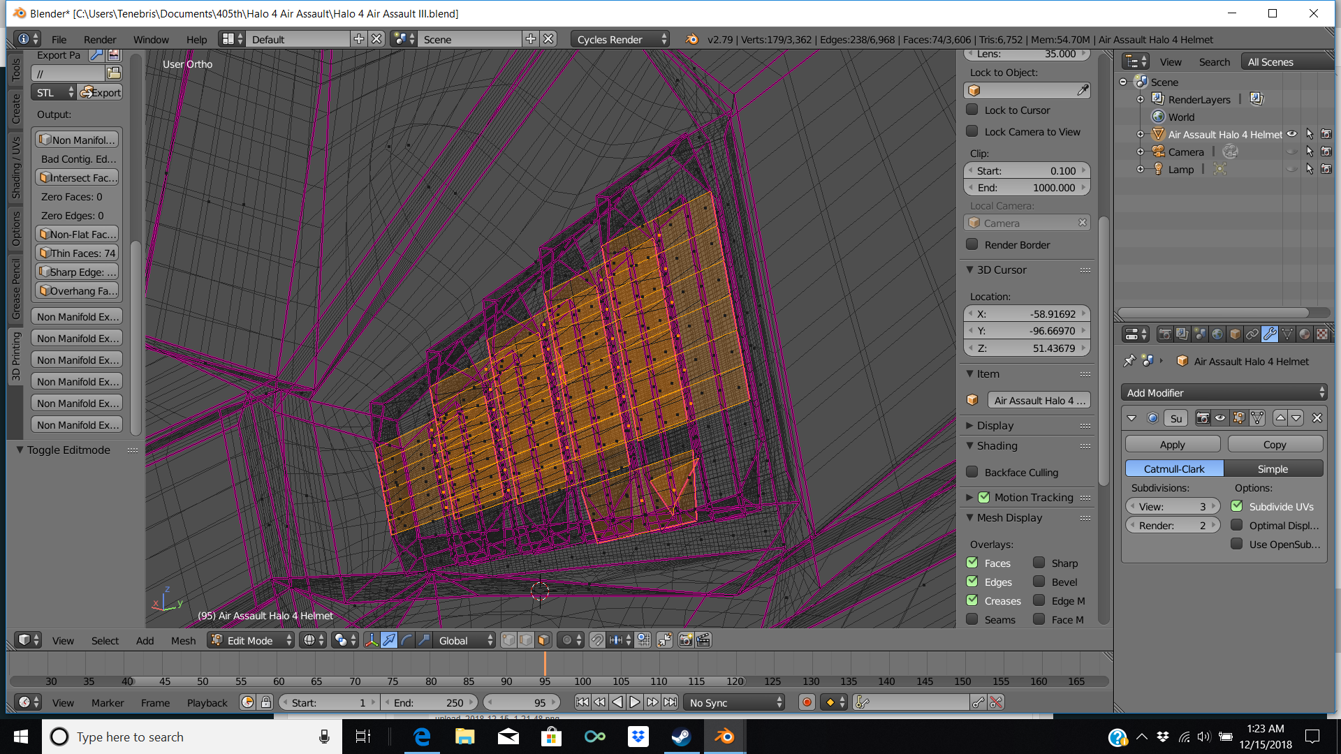Open the Render properties tab camera icon
1341x754 pixels.
click(x=1165, y=334)
